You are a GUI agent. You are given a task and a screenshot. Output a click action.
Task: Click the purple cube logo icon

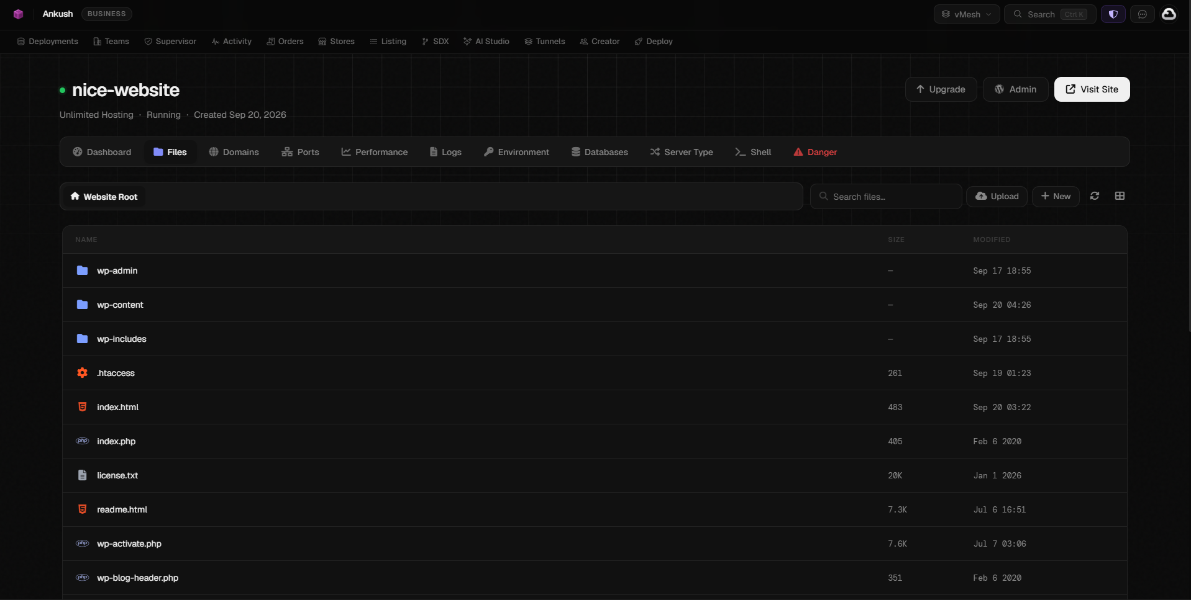(18, 14)
